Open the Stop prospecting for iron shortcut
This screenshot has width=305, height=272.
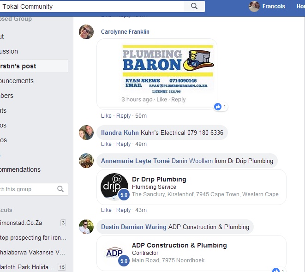pos(33,237)
